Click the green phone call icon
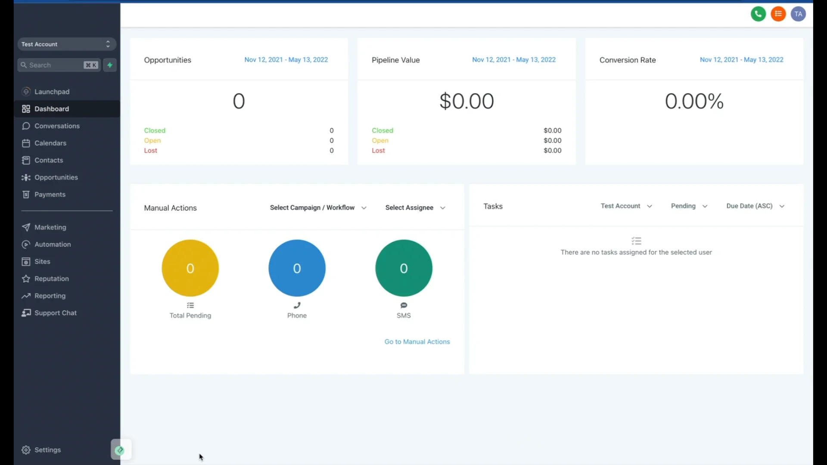Screen dimensions: 827x465 (758, 14)
